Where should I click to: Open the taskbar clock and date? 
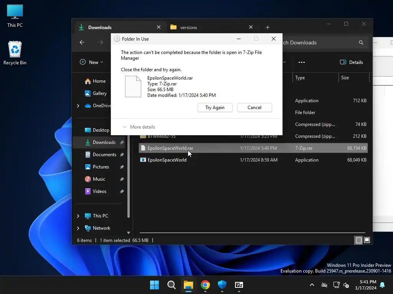coord(366,285)
